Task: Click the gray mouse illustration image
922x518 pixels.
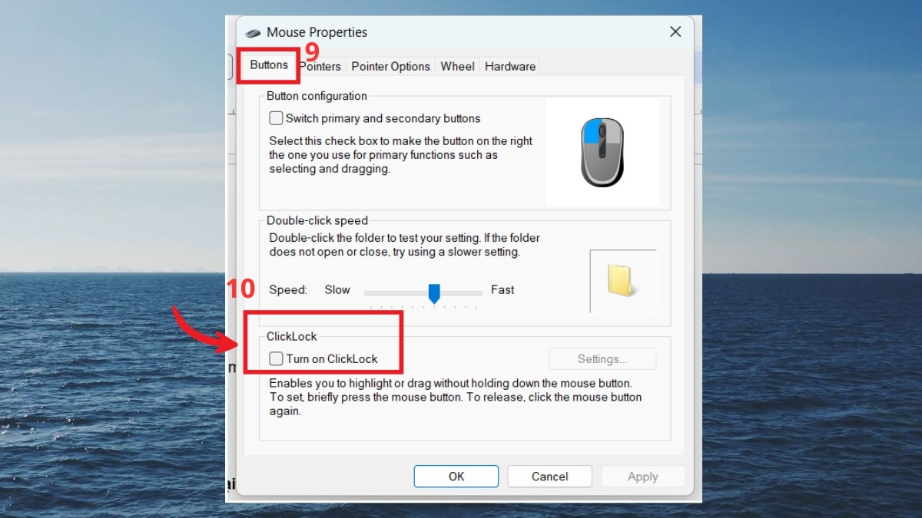Action: (x=602, y=152)
